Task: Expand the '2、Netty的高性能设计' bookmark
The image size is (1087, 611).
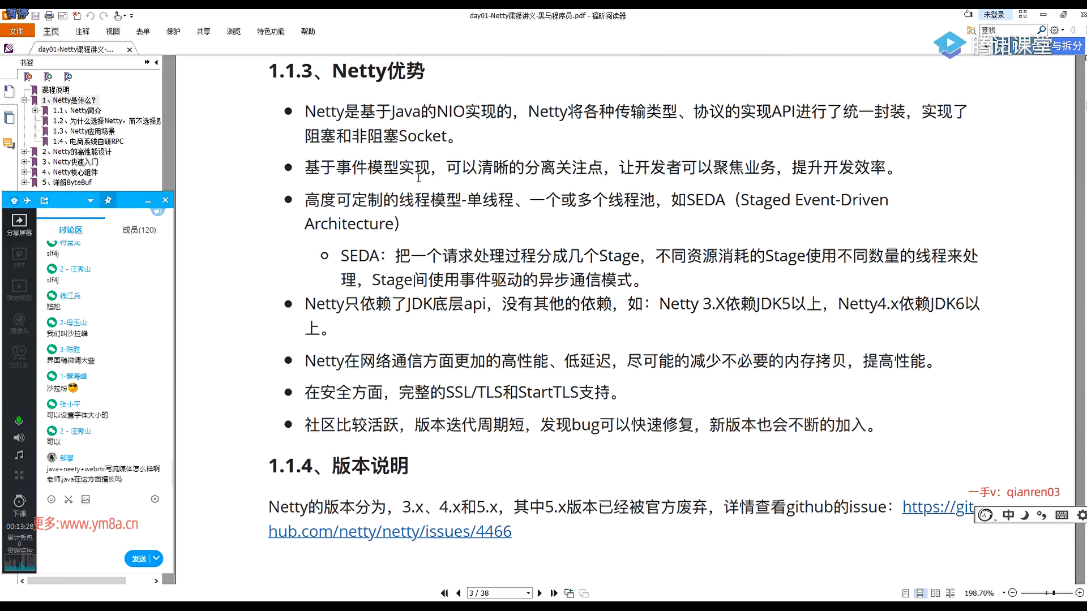Action: click(24, 152)
